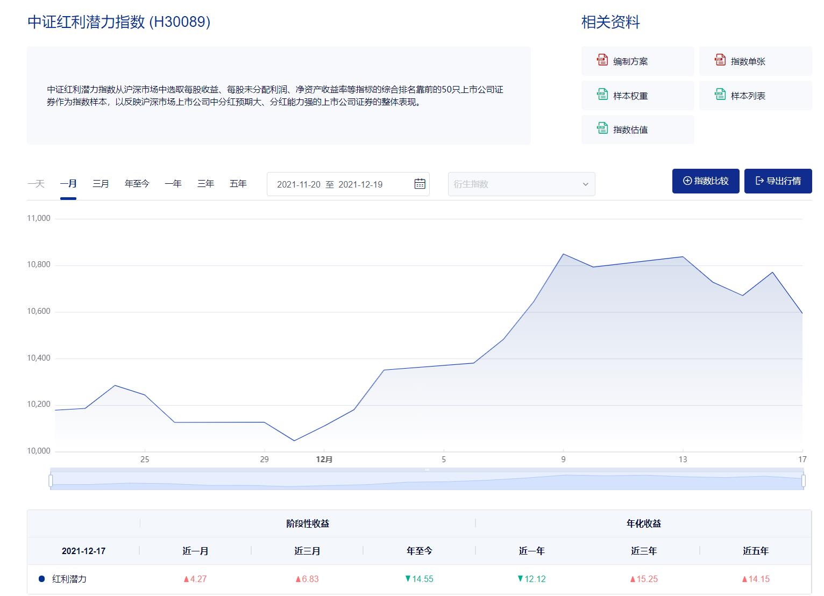Image resolution: width=824 pixels, height=596 pixels.
Task: Switch to the 三月 time range tab
Action: (101, 184)
